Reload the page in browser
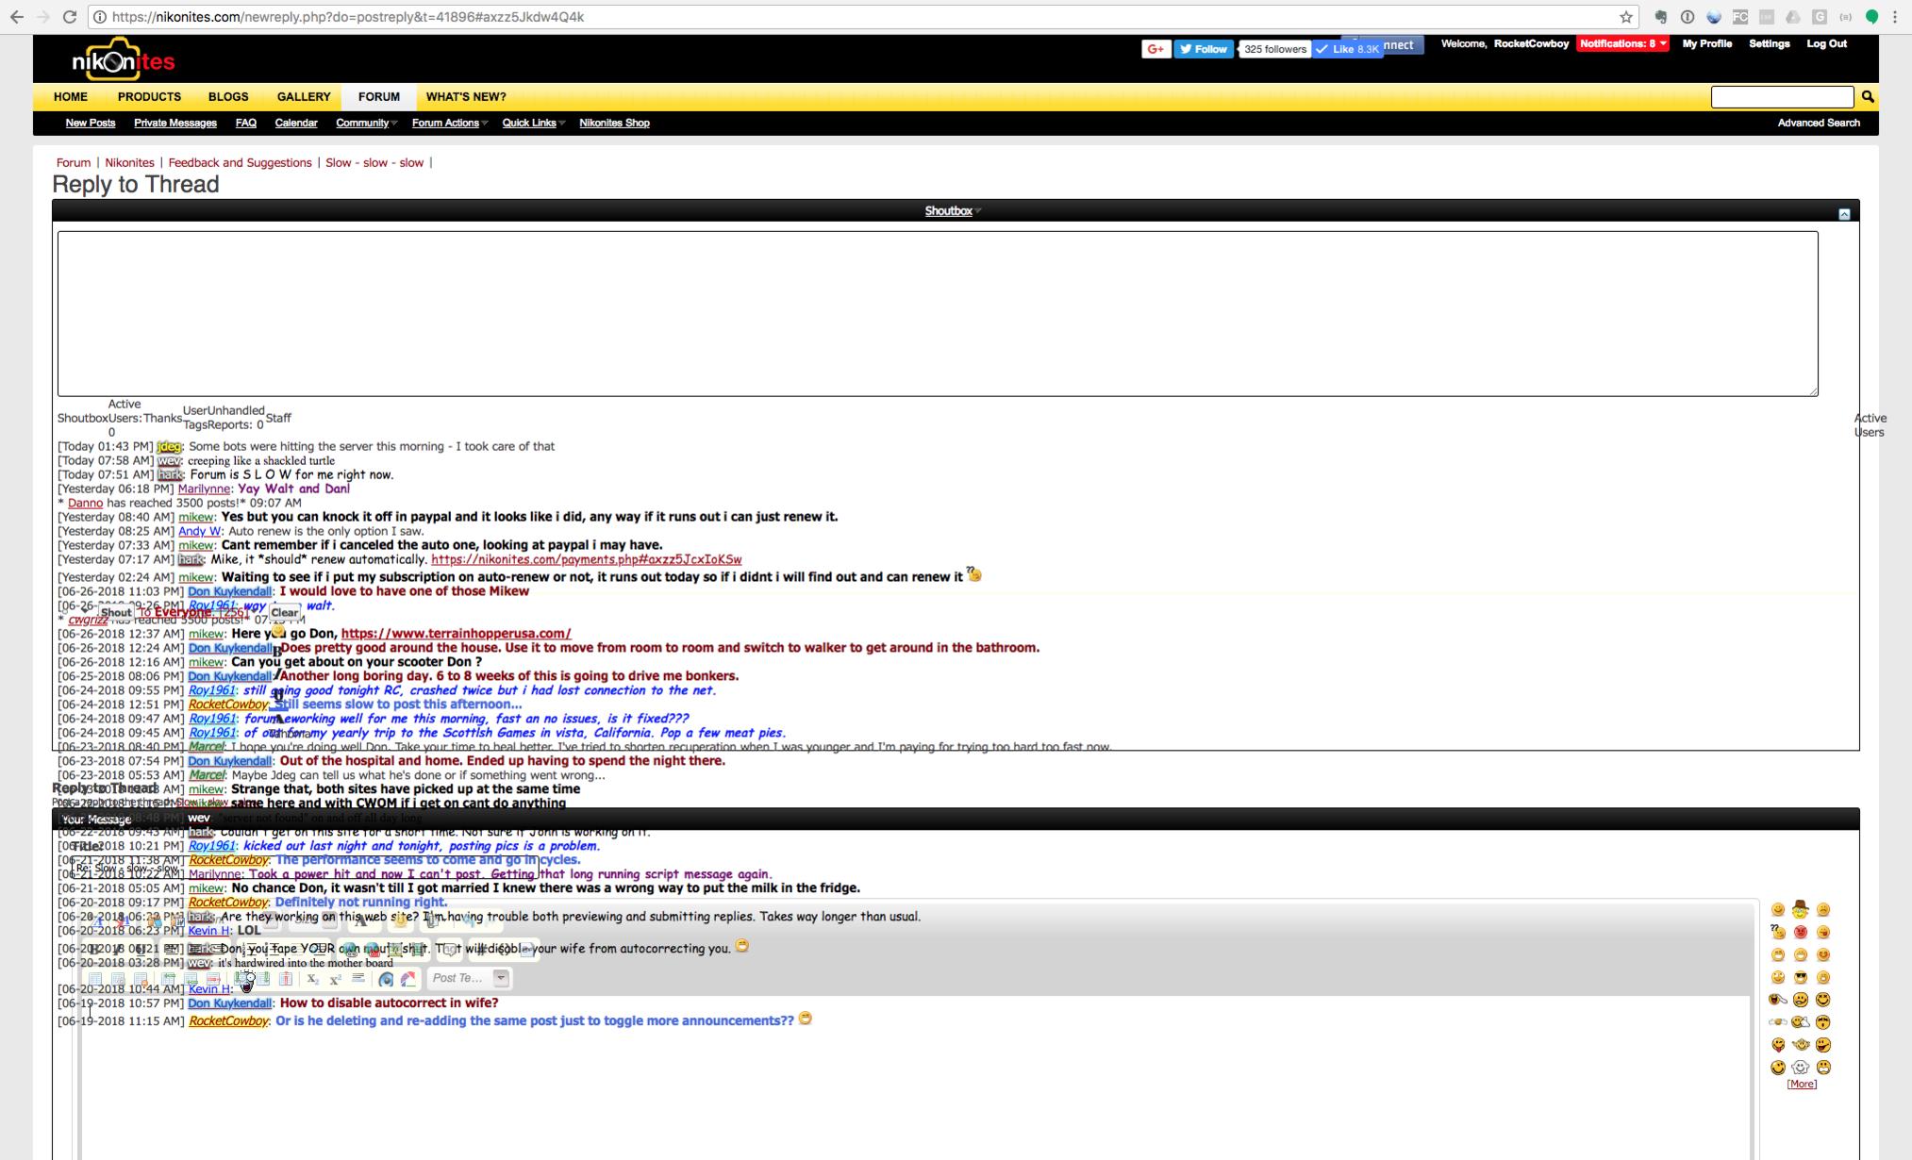 coord(70,17)
